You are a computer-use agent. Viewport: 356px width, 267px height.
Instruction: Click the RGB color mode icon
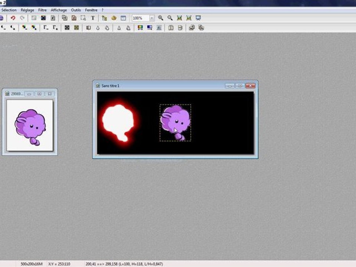(x=43, y=18)
